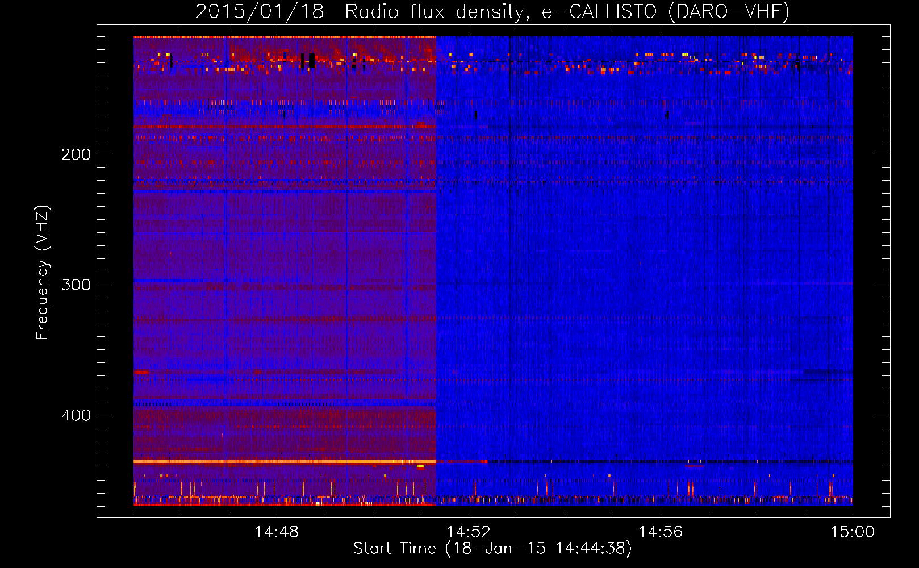Screen dimensions: 919x568
Task: Select the 15:00 time tick label
Action: 853,532
